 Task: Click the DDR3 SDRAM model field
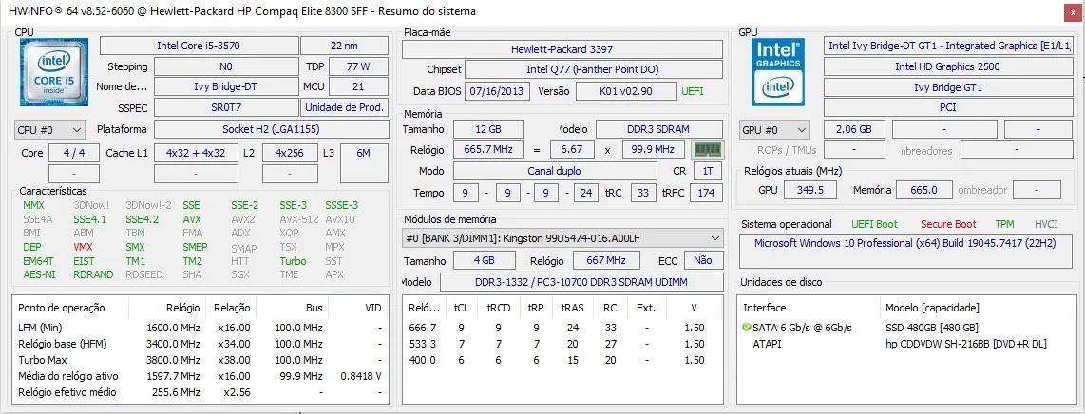(659, 129)
